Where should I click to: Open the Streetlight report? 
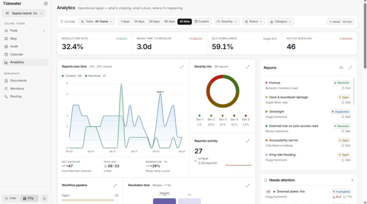[x=308, y=114]
